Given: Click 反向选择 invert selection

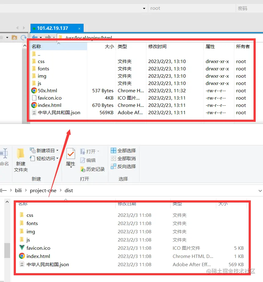Looking at the screenshot, I should [x=123, y=166].
